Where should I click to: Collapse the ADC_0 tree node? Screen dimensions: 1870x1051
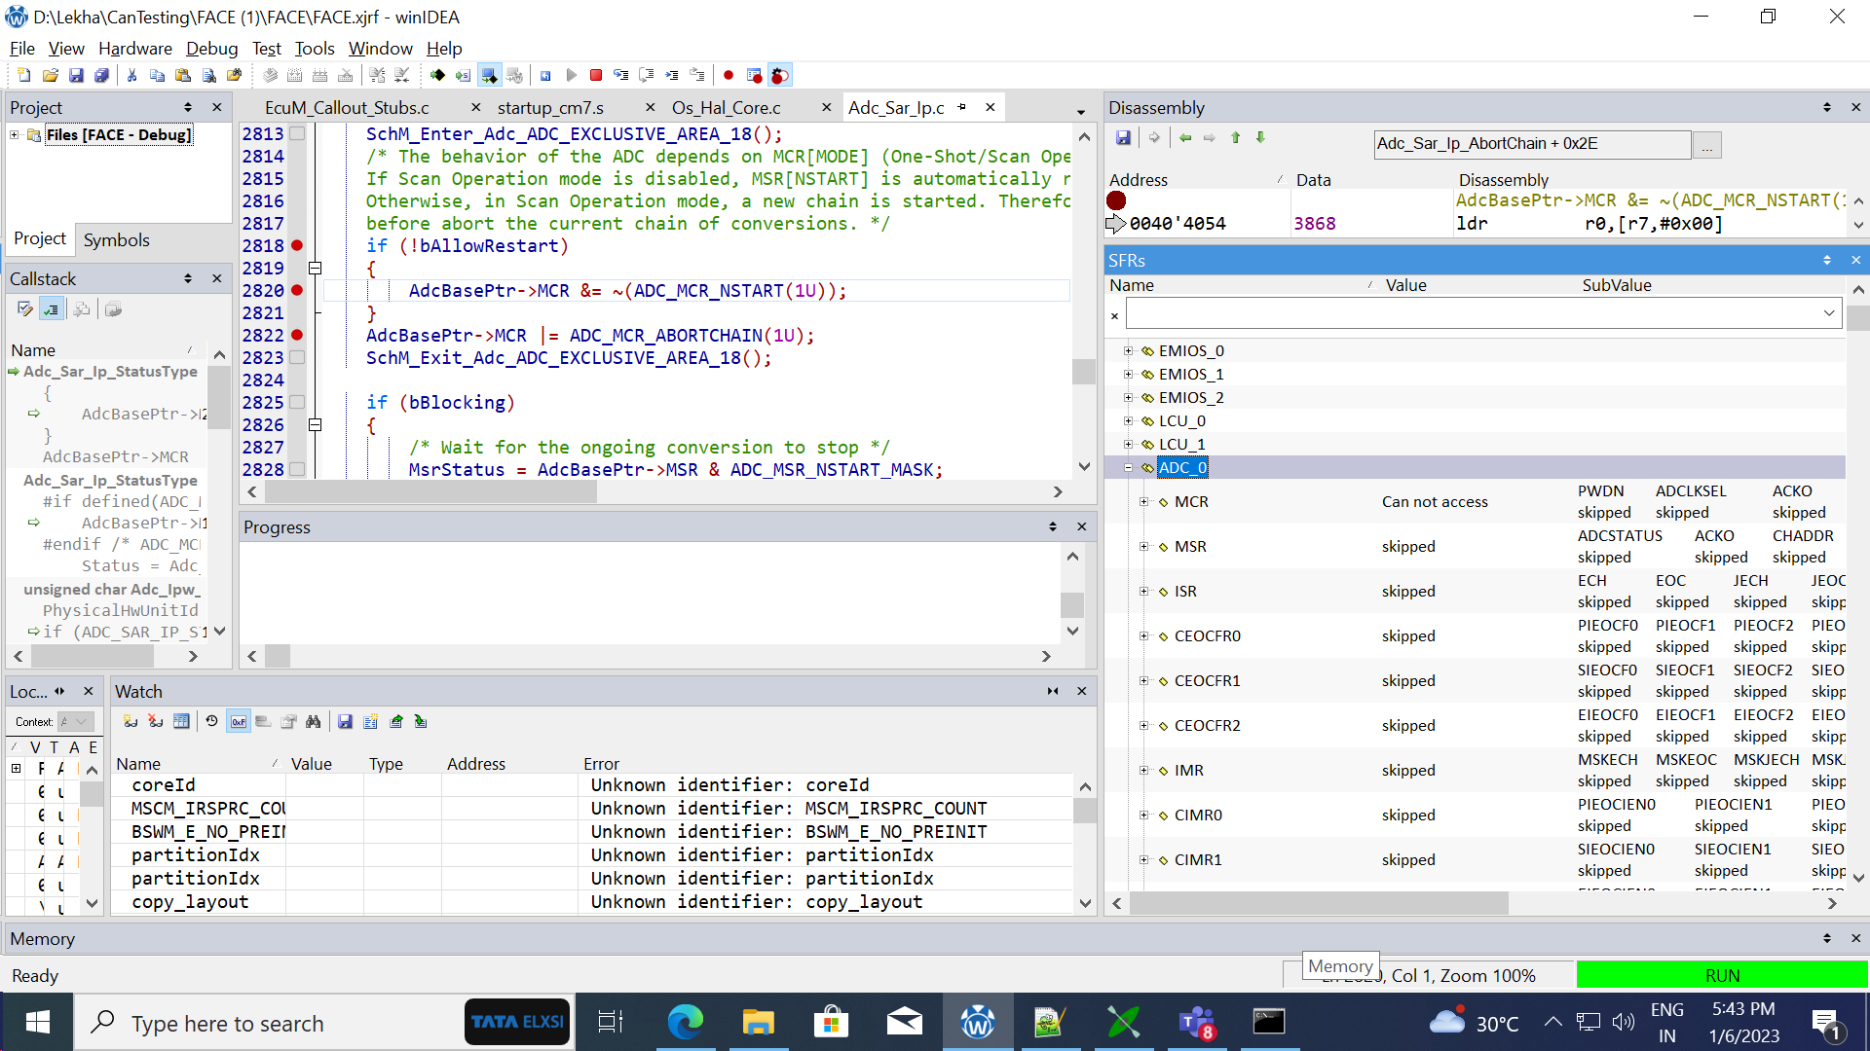tap(1129, 468)
